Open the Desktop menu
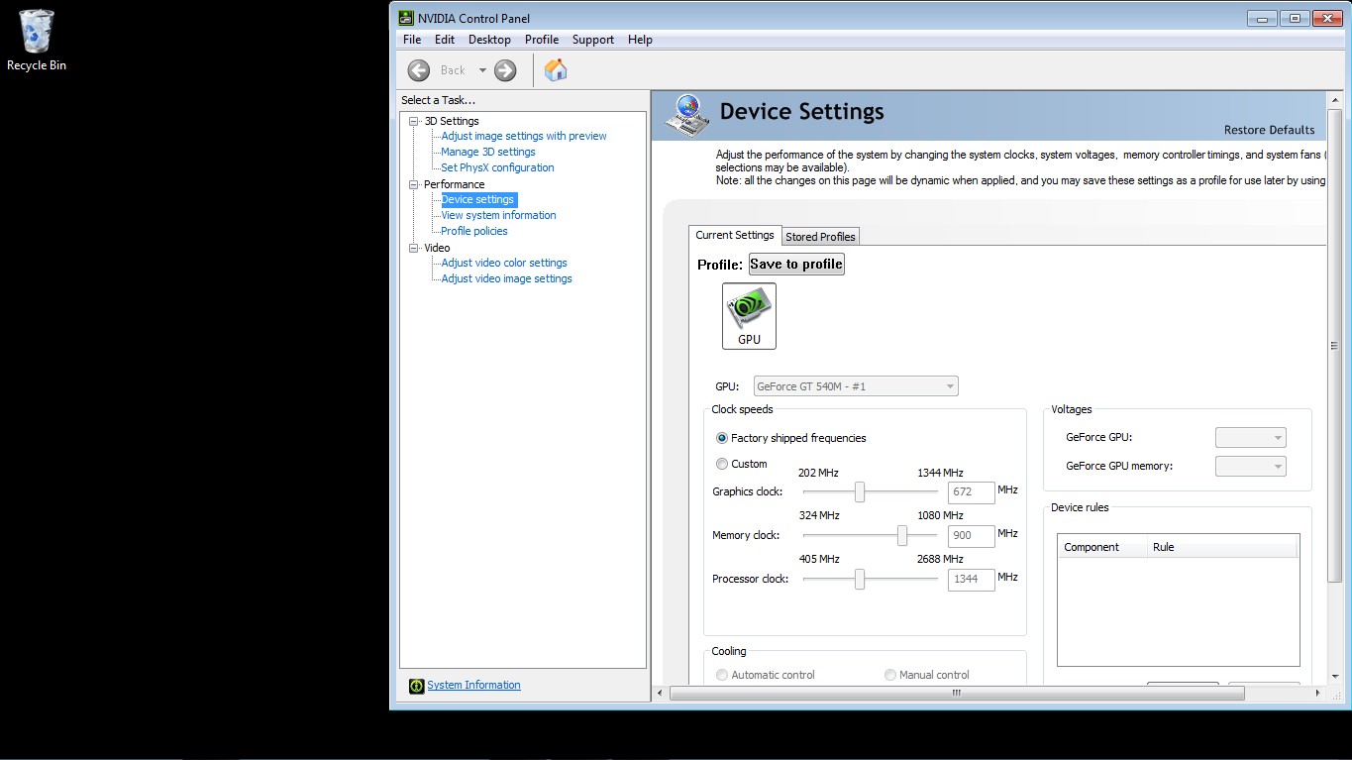Viewport: 1352px width, 760px height. pyautogui.click(x=489, y=40)
